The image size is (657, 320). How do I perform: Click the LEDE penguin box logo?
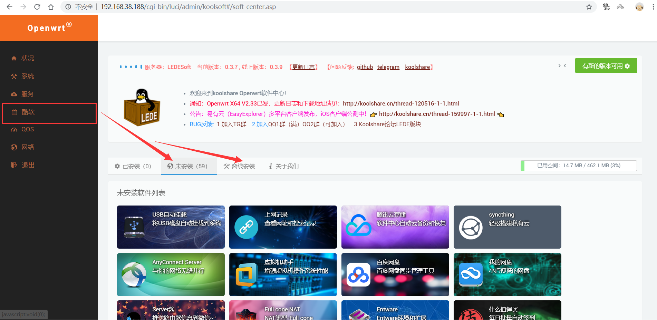pyautogui.click(x=142, y=107)
